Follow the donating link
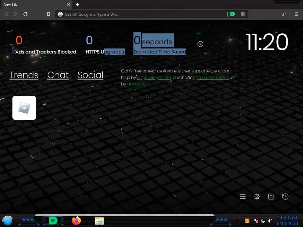 tap(136, 84)
